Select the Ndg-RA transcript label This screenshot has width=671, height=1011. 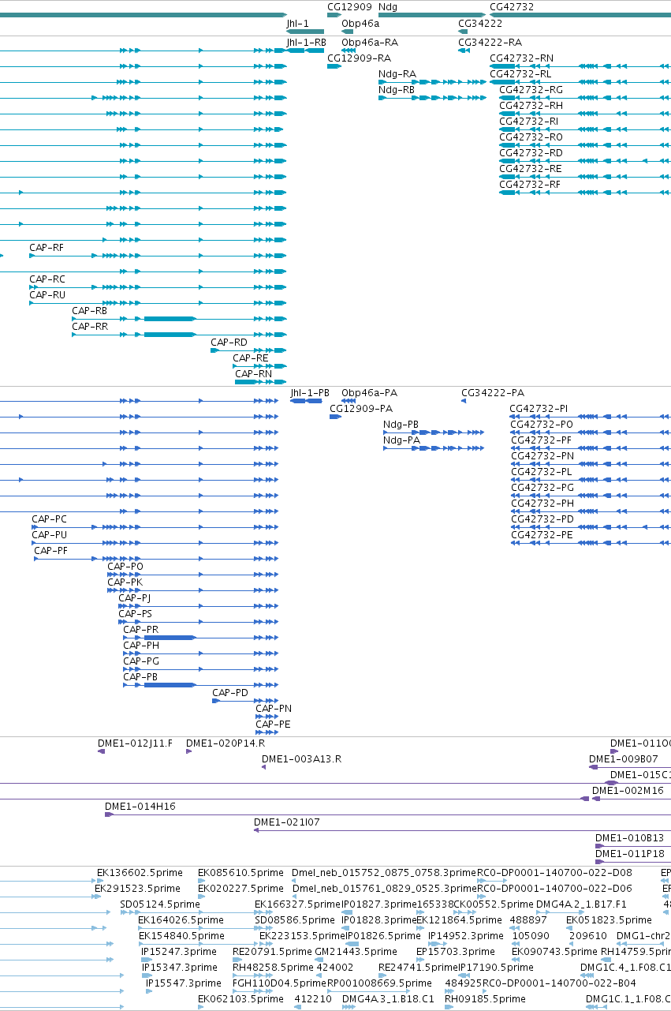[397, 74]
